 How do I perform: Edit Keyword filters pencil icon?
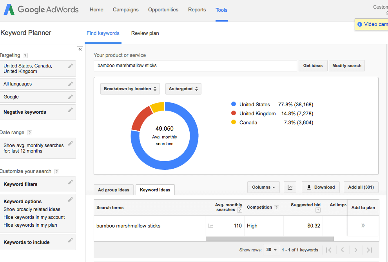coord(71,182)
